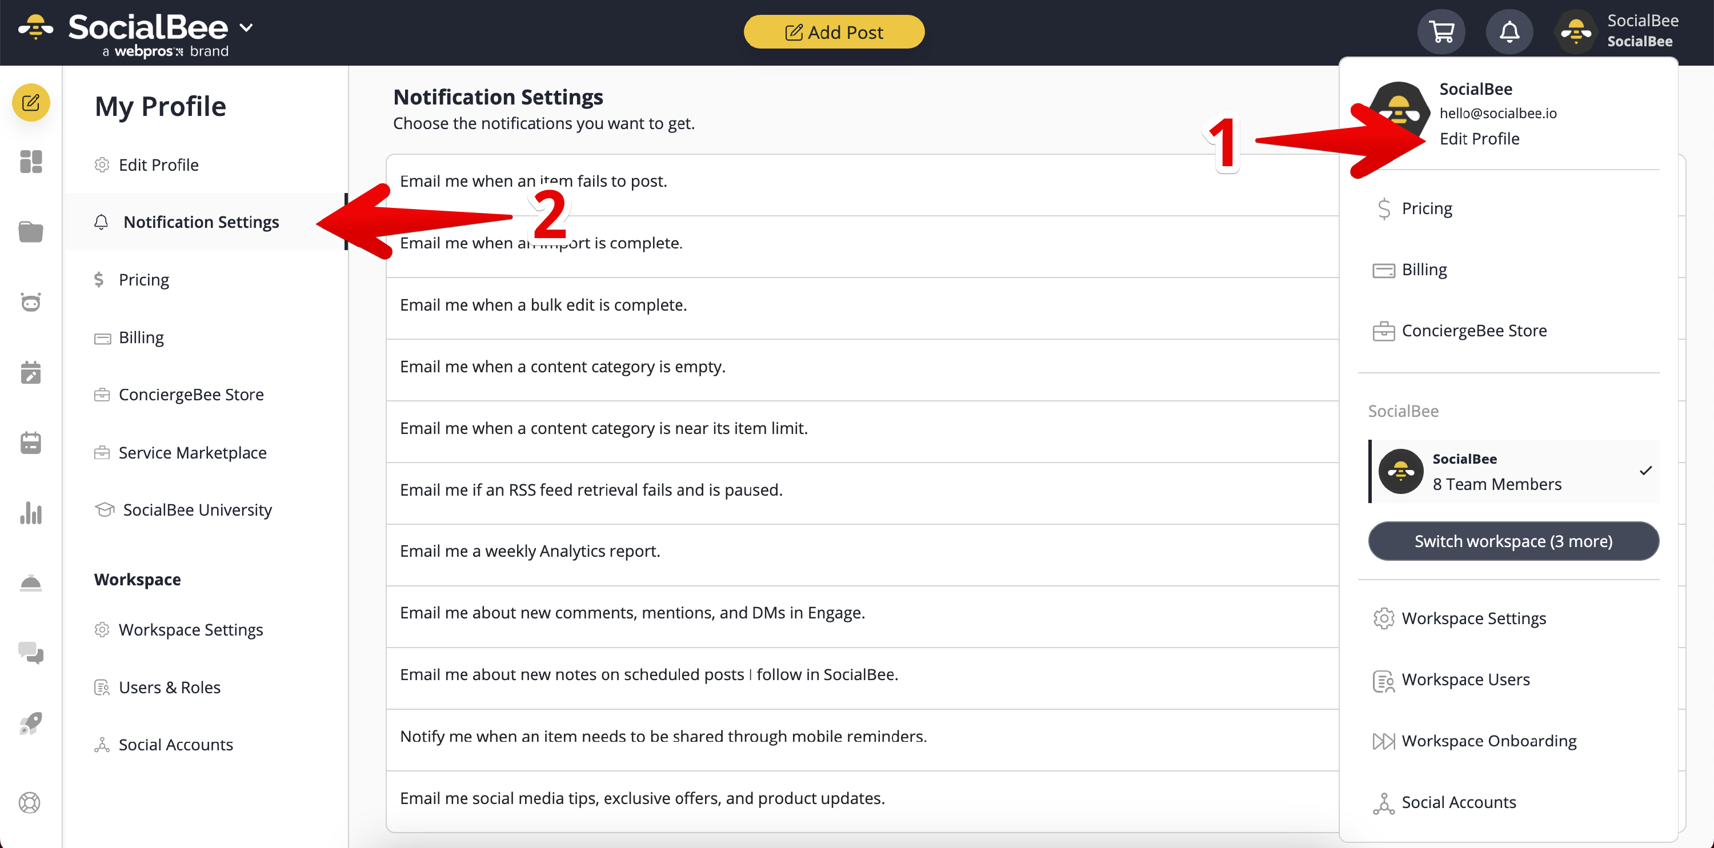The width and height of the screenshot is (1714, 848).
Task: Open the content folder sidebar icon
Action: coord(31,232)
